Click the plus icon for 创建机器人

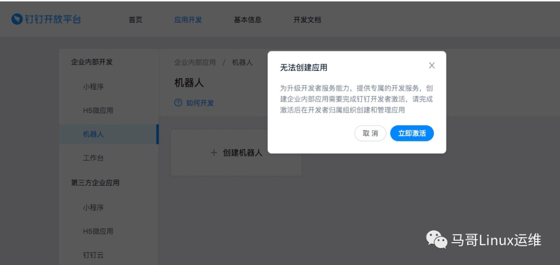coord(214,153)
